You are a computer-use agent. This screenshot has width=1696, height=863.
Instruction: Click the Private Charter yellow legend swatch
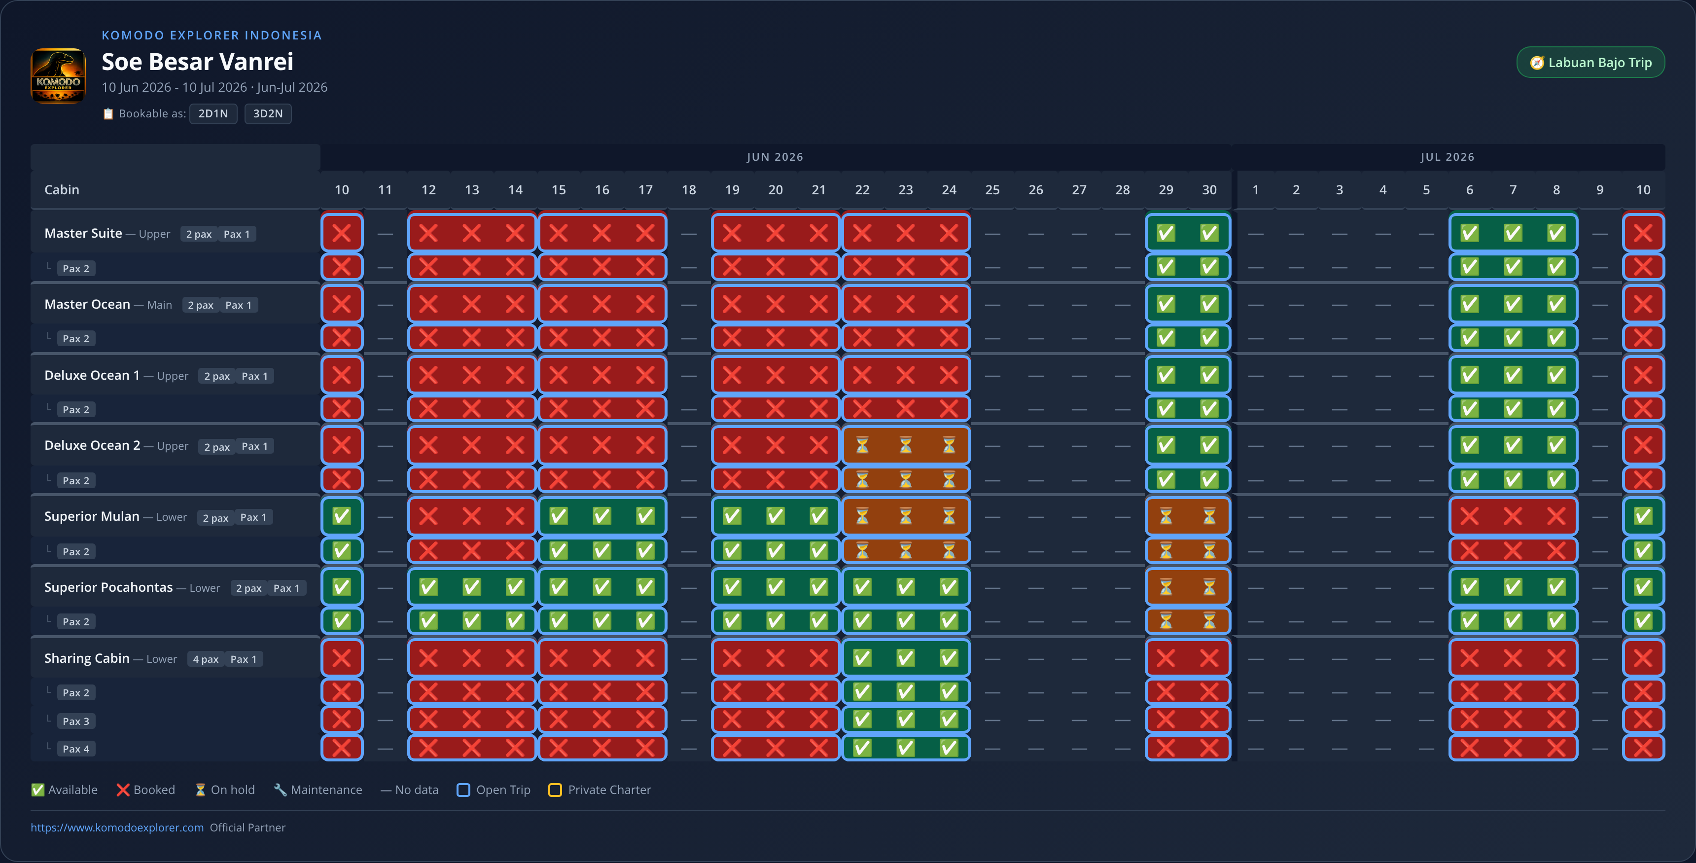click(x=555, y=790)
